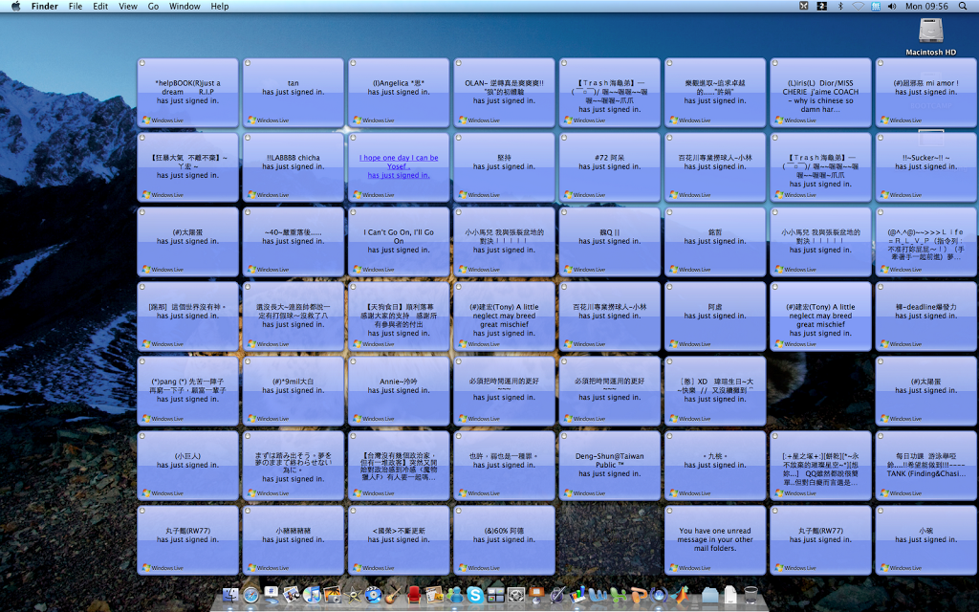Open Skype from the Dock
The width and height of the screenshot is (979, 612).
point(475,596)
